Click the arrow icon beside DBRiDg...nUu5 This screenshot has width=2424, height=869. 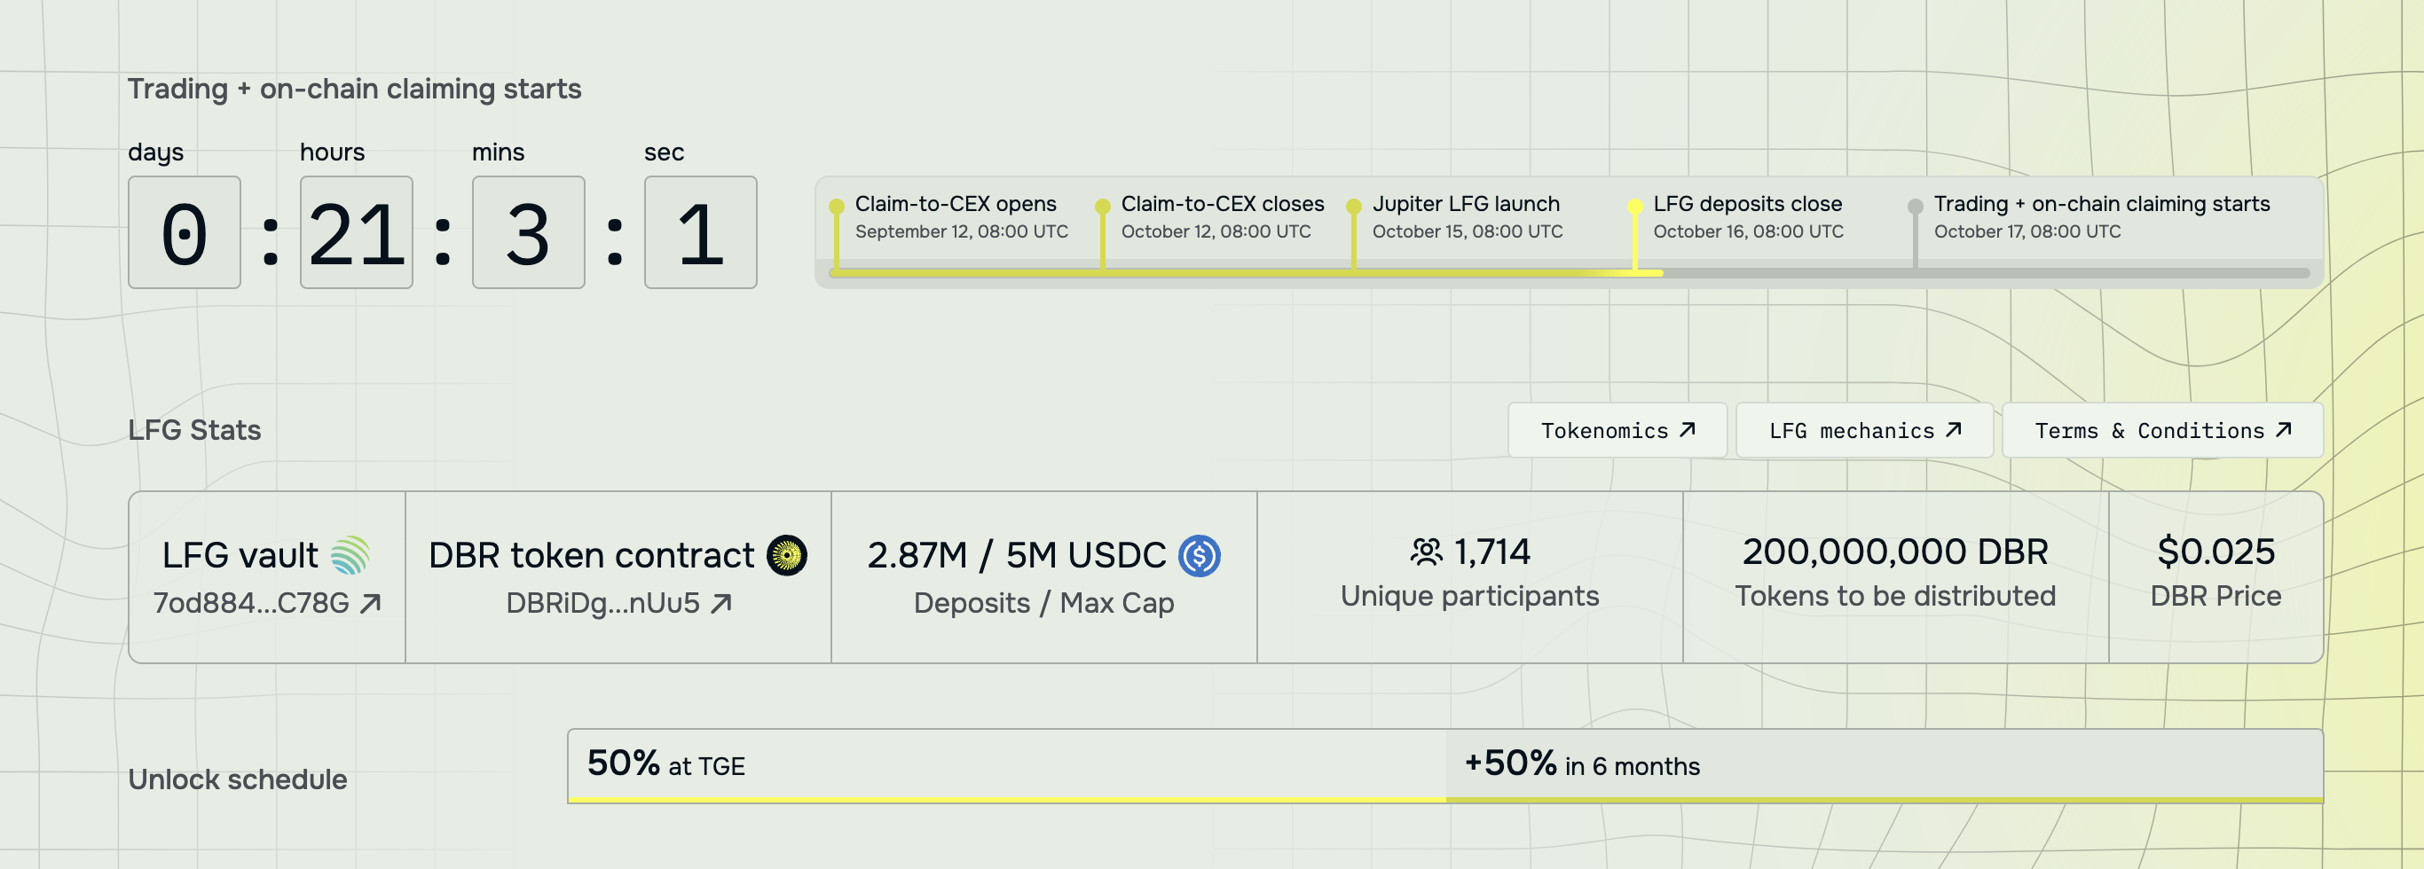click(720, 603)
